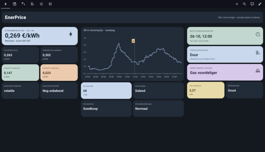This screenshot has height=152, width=265.
Task: Click the EnerPrice header title
Action: pos(16,17)
